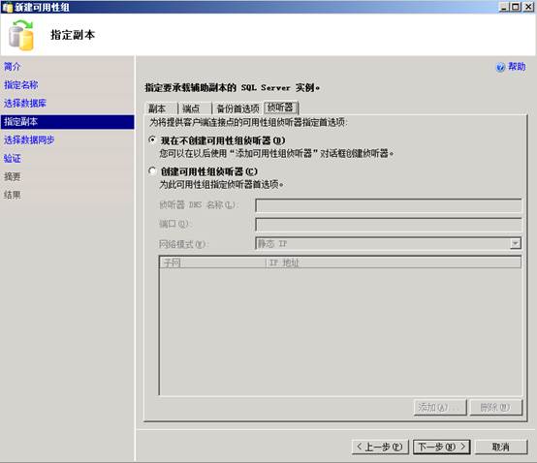The image size is (537, 463).
Task: Click 摘要 step text in sidebar
Action: [13, 176]
